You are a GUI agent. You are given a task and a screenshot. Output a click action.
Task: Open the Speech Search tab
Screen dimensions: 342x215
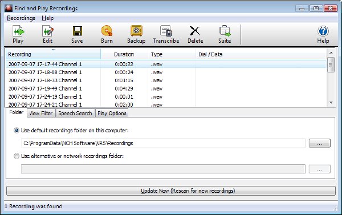point(75,113)
